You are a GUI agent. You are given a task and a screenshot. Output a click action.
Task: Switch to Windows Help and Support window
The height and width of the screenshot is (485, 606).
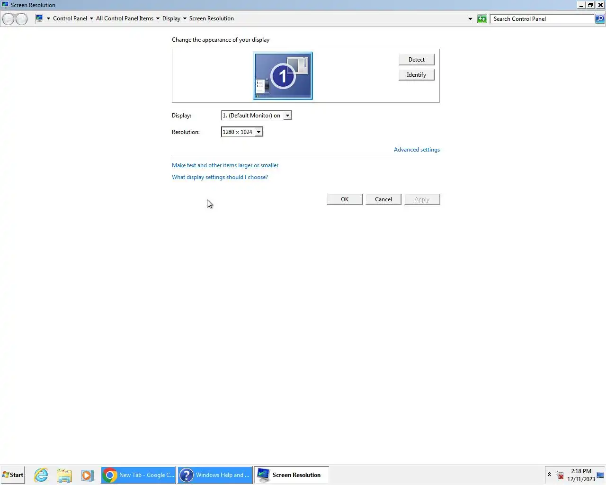[x=215, y=475]
